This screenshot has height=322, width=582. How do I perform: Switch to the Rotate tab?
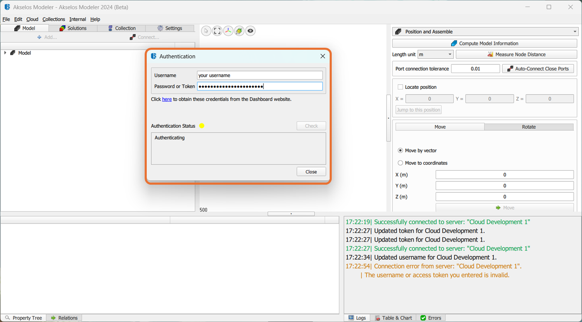coord(529,127)
